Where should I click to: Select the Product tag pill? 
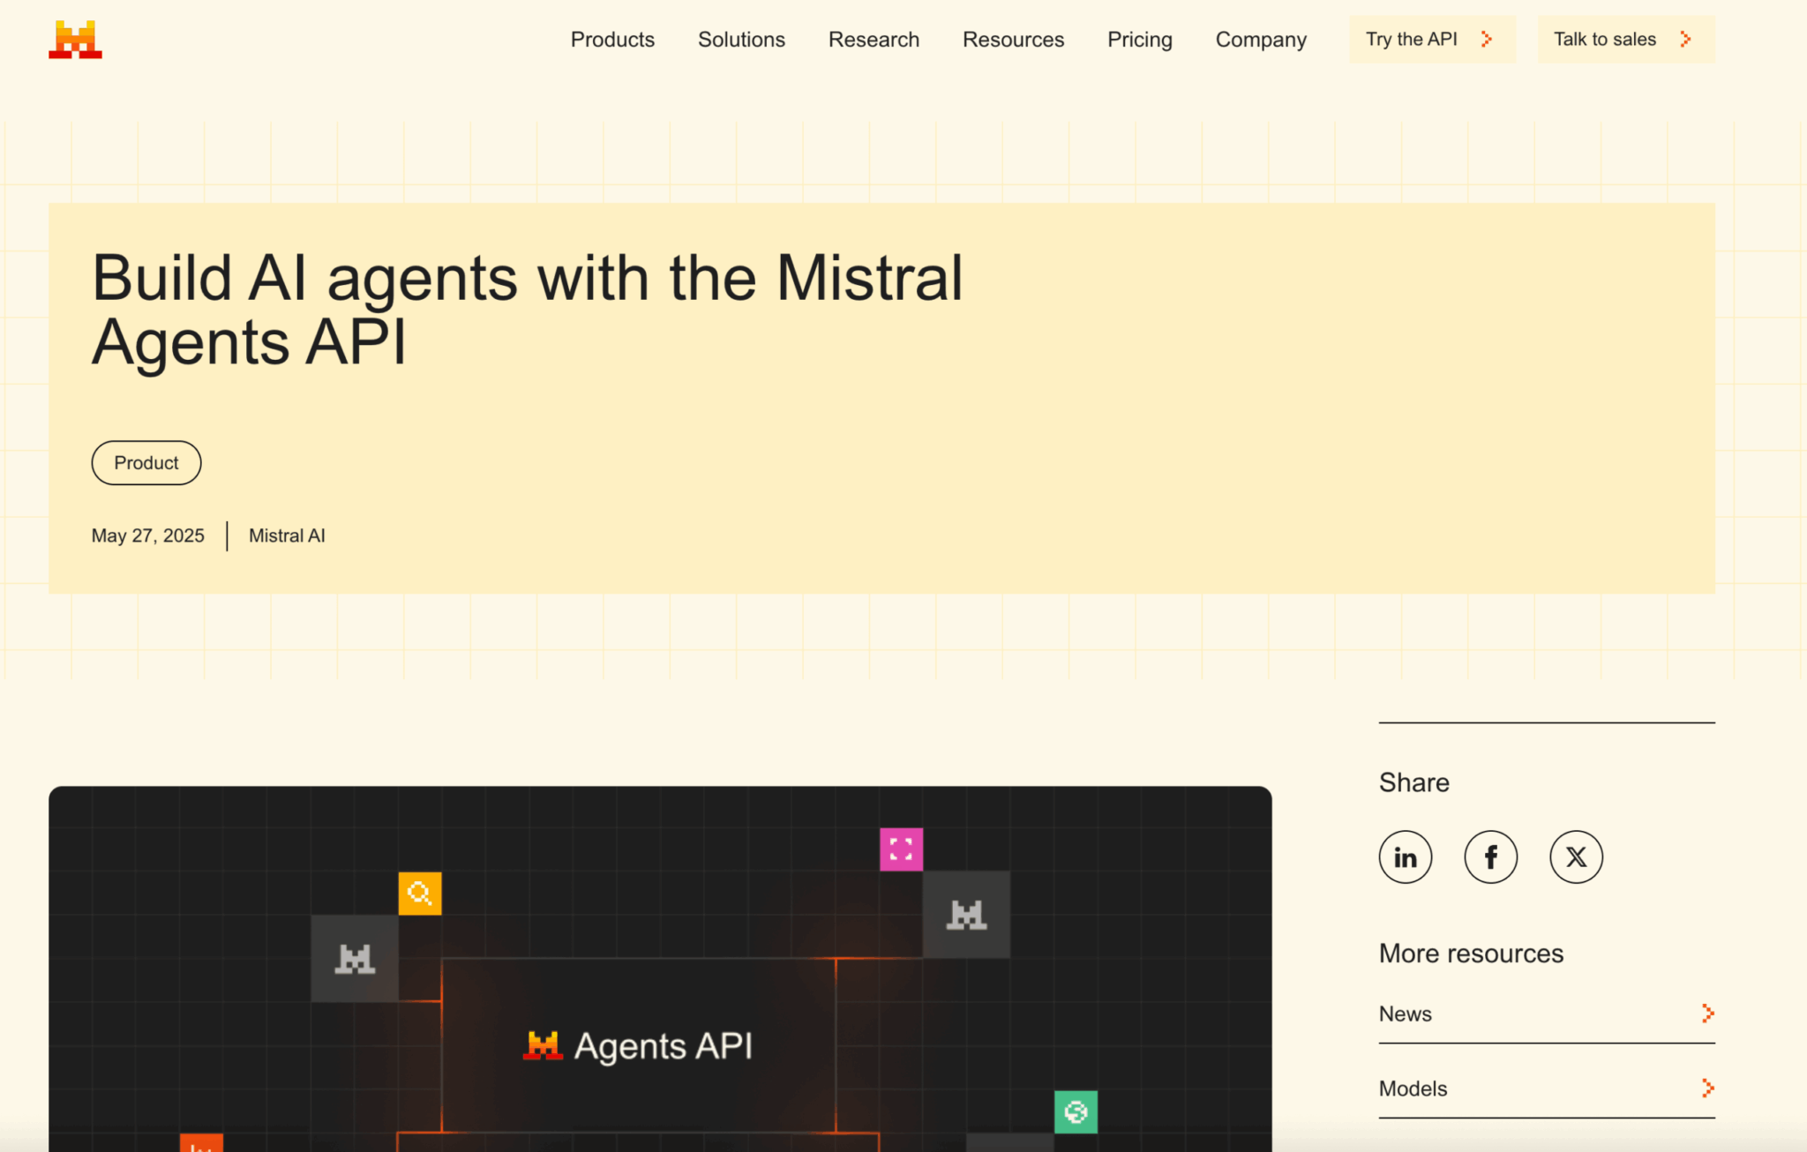pos(146,462)
